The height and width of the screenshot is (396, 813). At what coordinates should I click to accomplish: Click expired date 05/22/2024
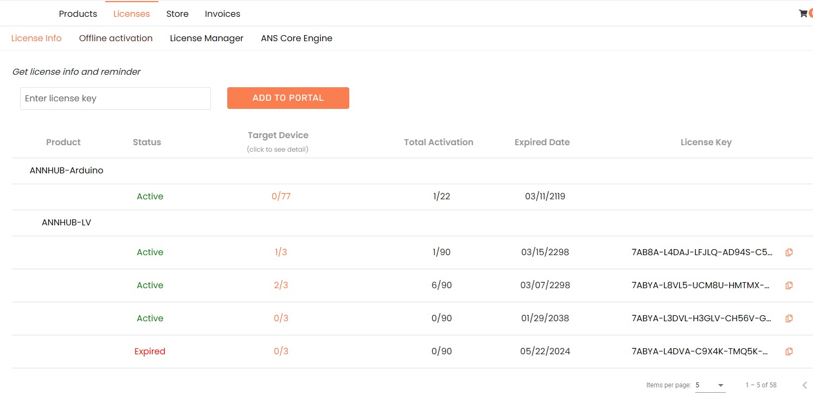545,352
